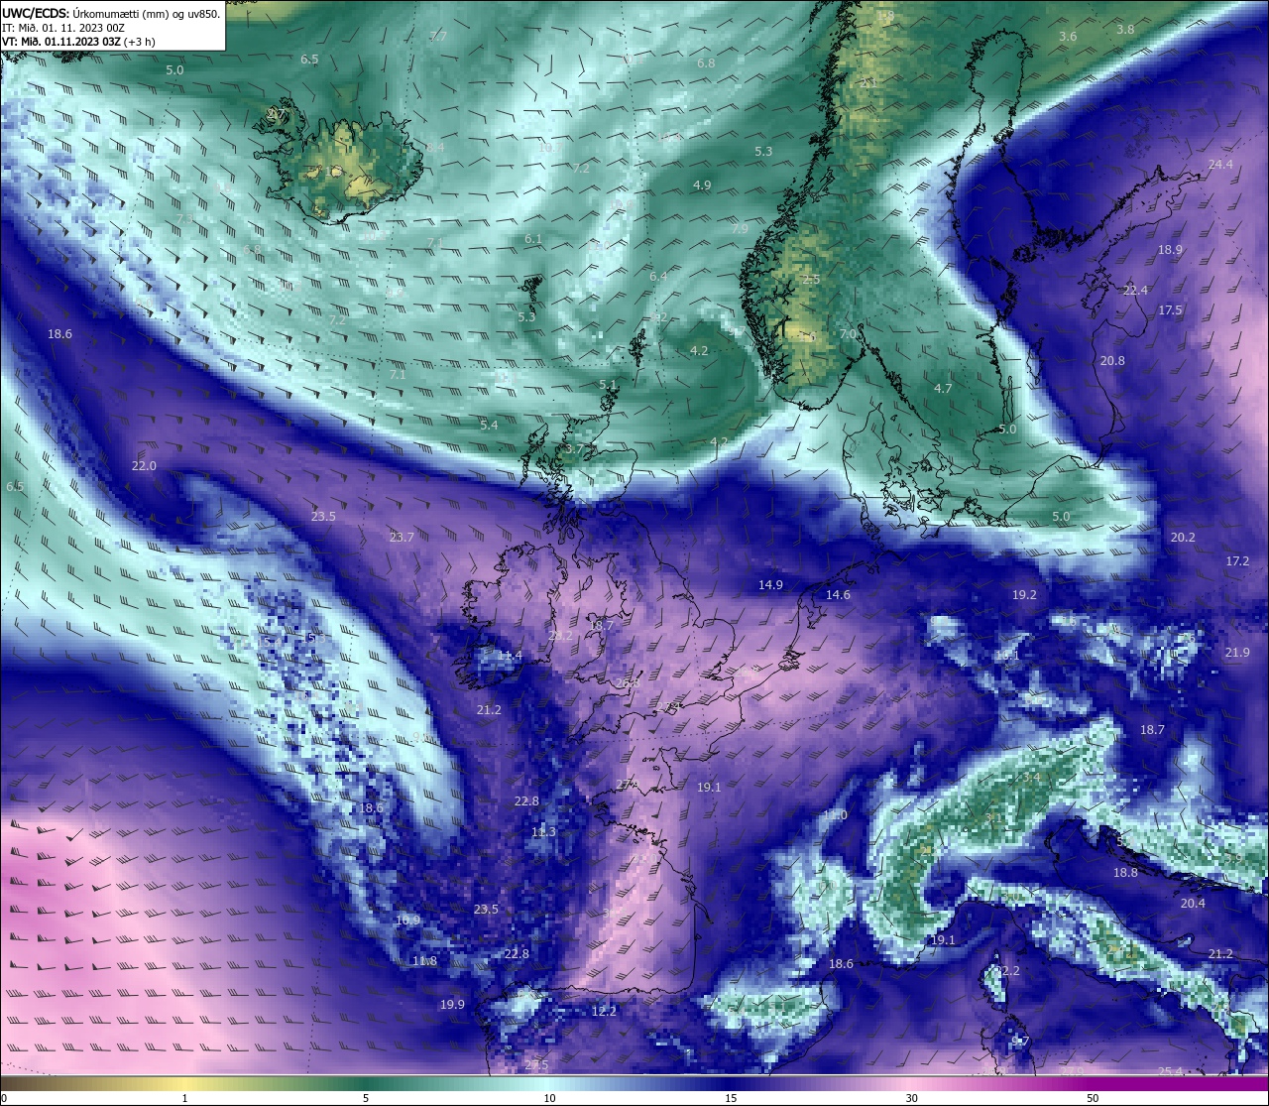Click the legend tick label 50

coord(1093,1098)
